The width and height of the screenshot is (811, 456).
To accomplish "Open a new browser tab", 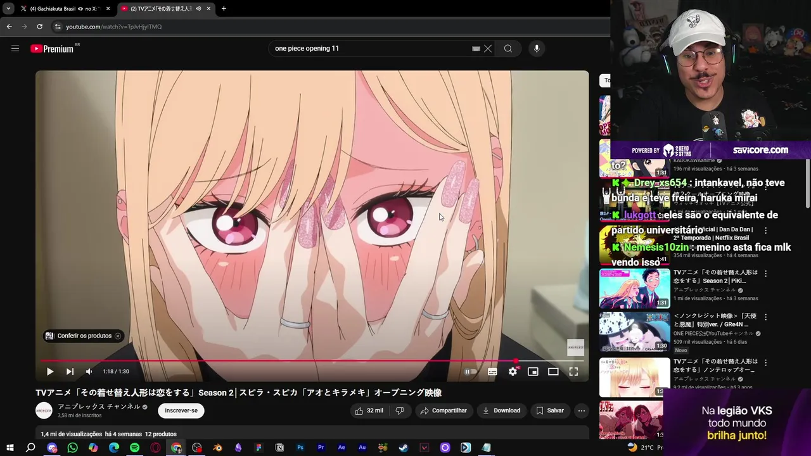I will pos(224,9).
